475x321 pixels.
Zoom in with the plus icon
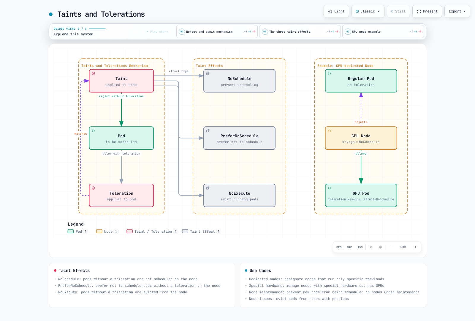pos(415,247)
